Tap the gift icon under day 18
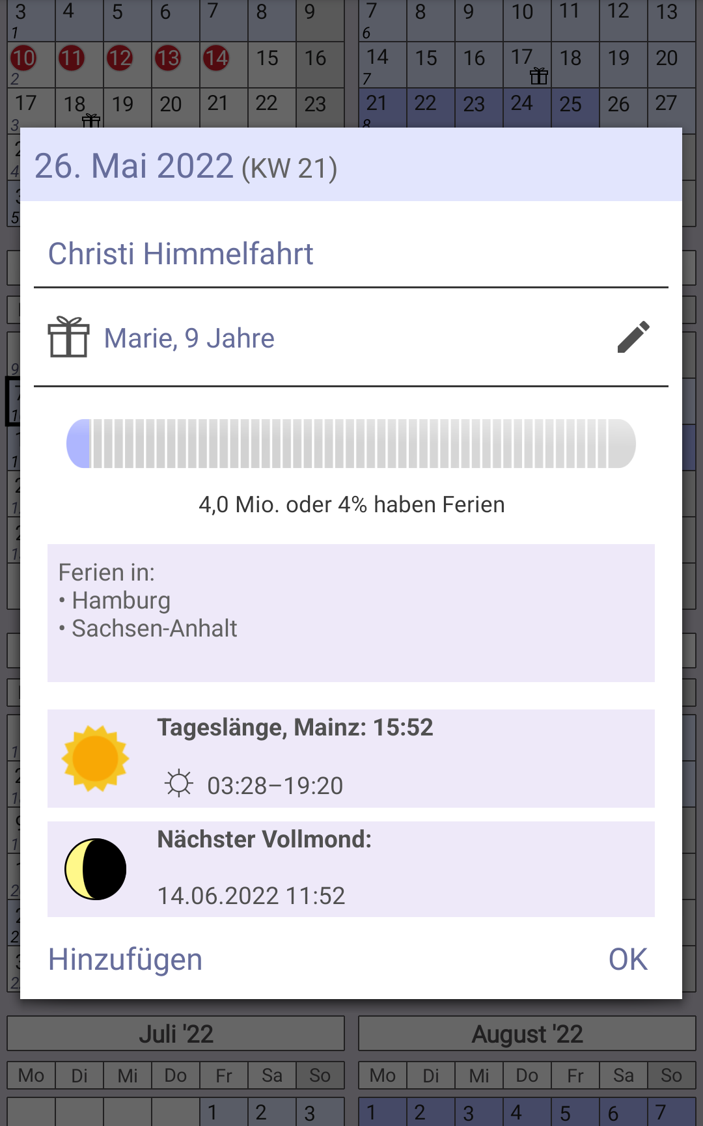703x1126 pixels. click(91, 120)
